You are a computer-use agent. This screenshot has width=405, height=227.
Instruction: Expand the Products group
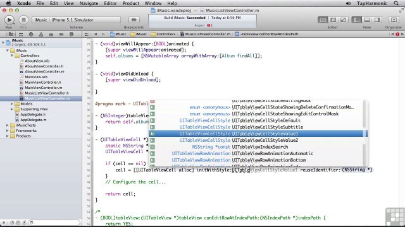click(8, 136)
